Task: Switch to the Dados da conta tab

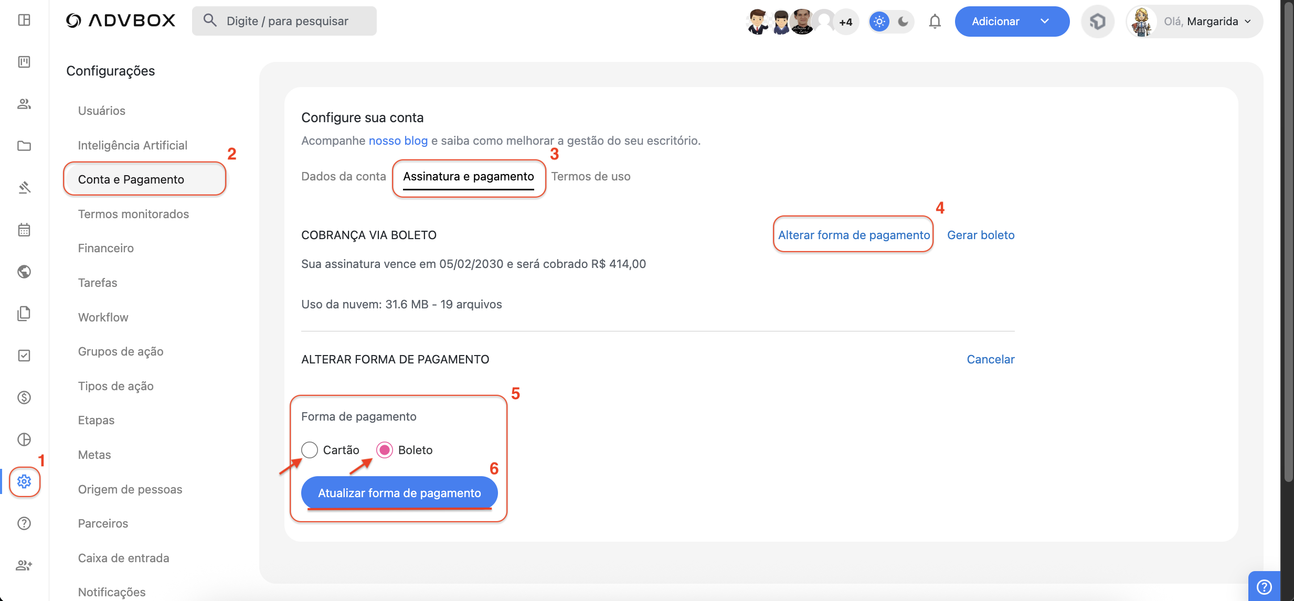Action: pyautogui.click(x=343, y=177)
